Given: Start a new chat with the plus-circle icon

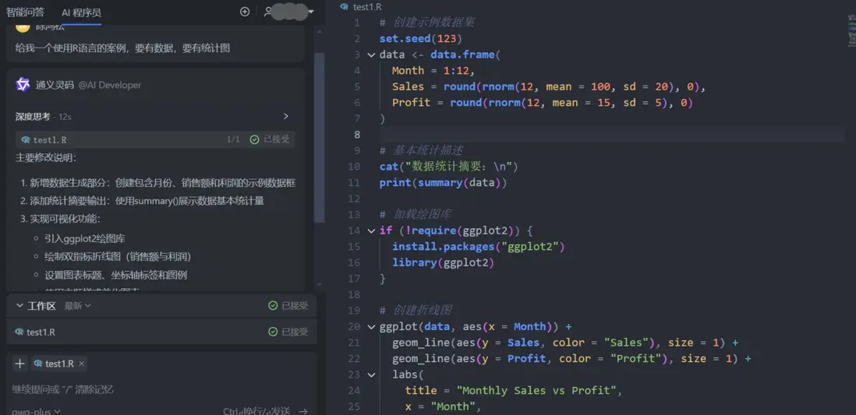Looking at the screenshot, I should 245,12.
